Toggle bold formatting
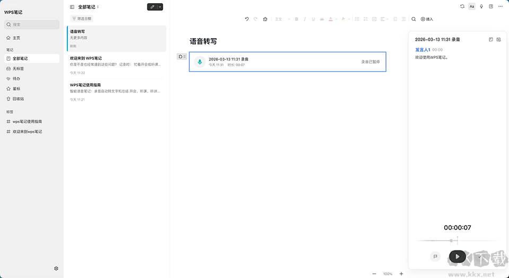 point(296,19)
